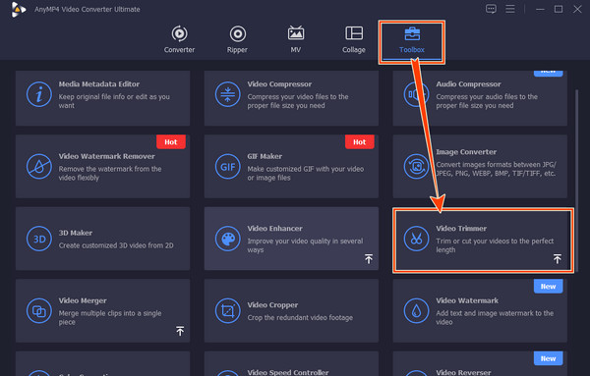The image size is (590, 376).
Task: Click "Keep original file info" description
Action: [114, 101]
